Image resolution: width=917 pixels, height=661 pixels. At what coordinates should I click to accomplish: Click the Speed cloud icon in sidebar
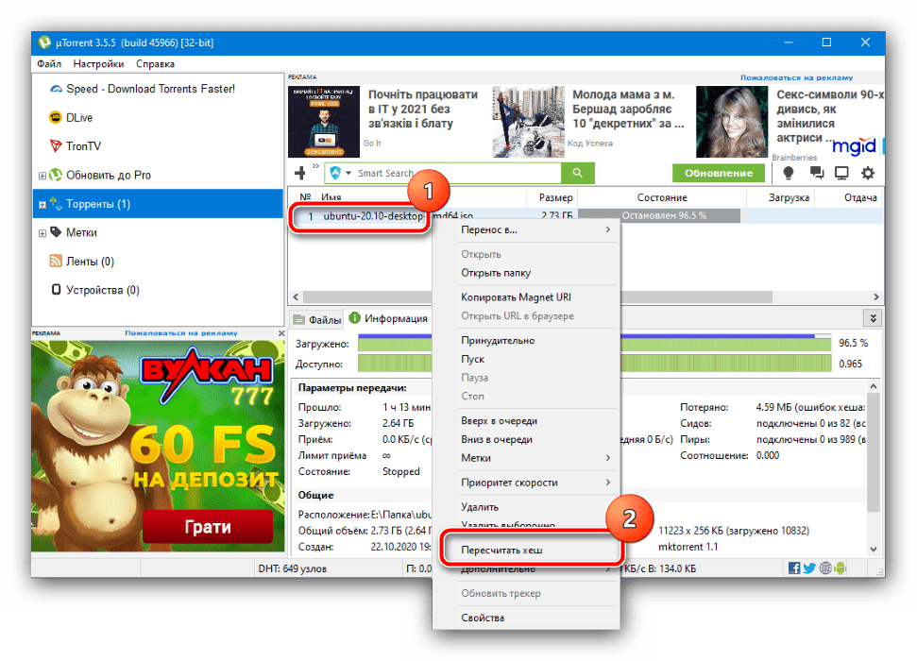click(x=56, y=89)
